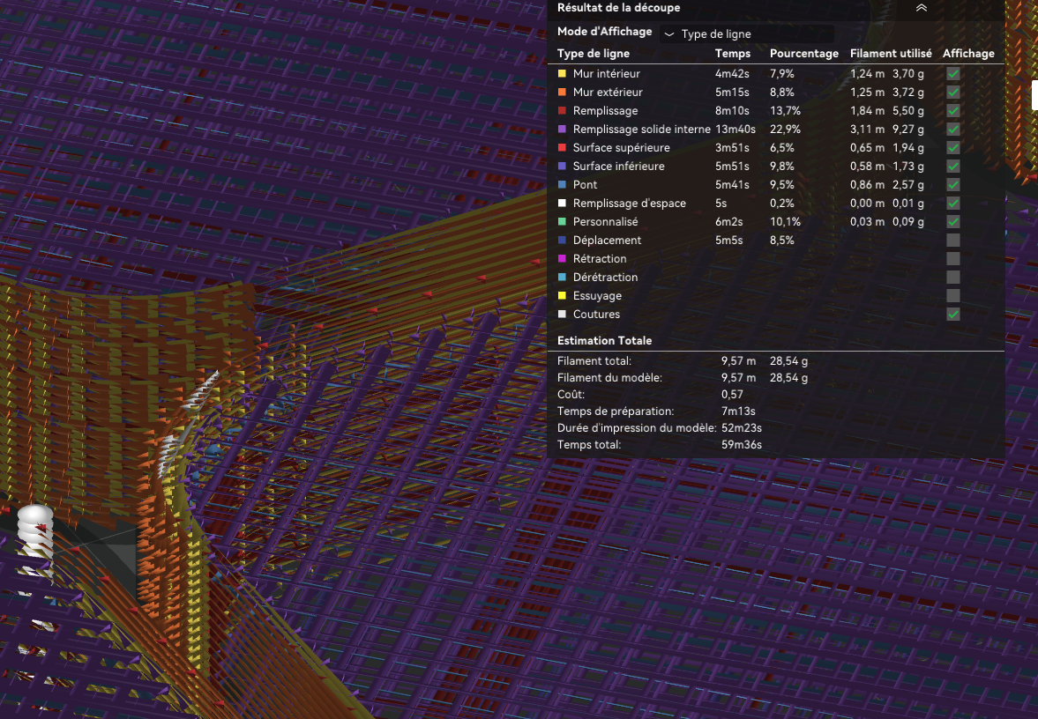This screenshot has height=719, width=1038.
Task: Click the Filament utilisé column header
Action: (x=891, y=54)
